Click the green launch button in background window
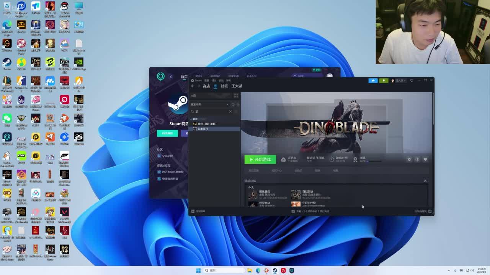The width and height of the screenshot is (490, 275). 167,133
